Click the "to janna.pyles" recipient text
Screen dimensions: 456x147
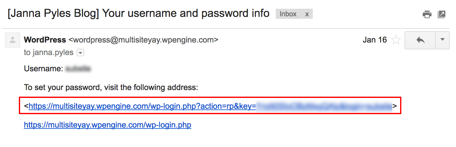tap(48, 53)
